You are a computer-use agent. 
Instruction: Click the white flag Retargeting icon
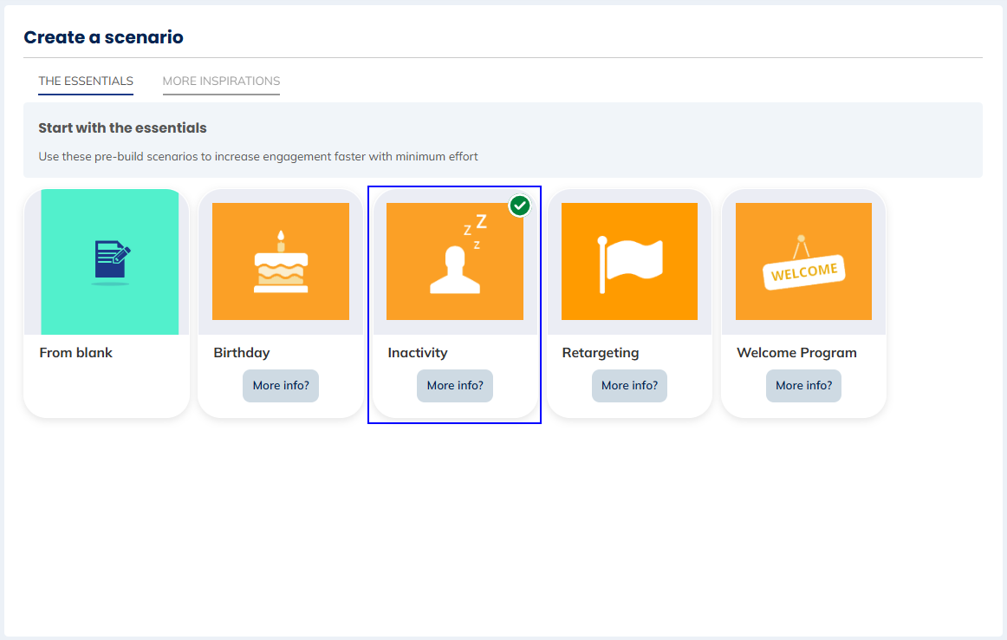click(630, 263)
